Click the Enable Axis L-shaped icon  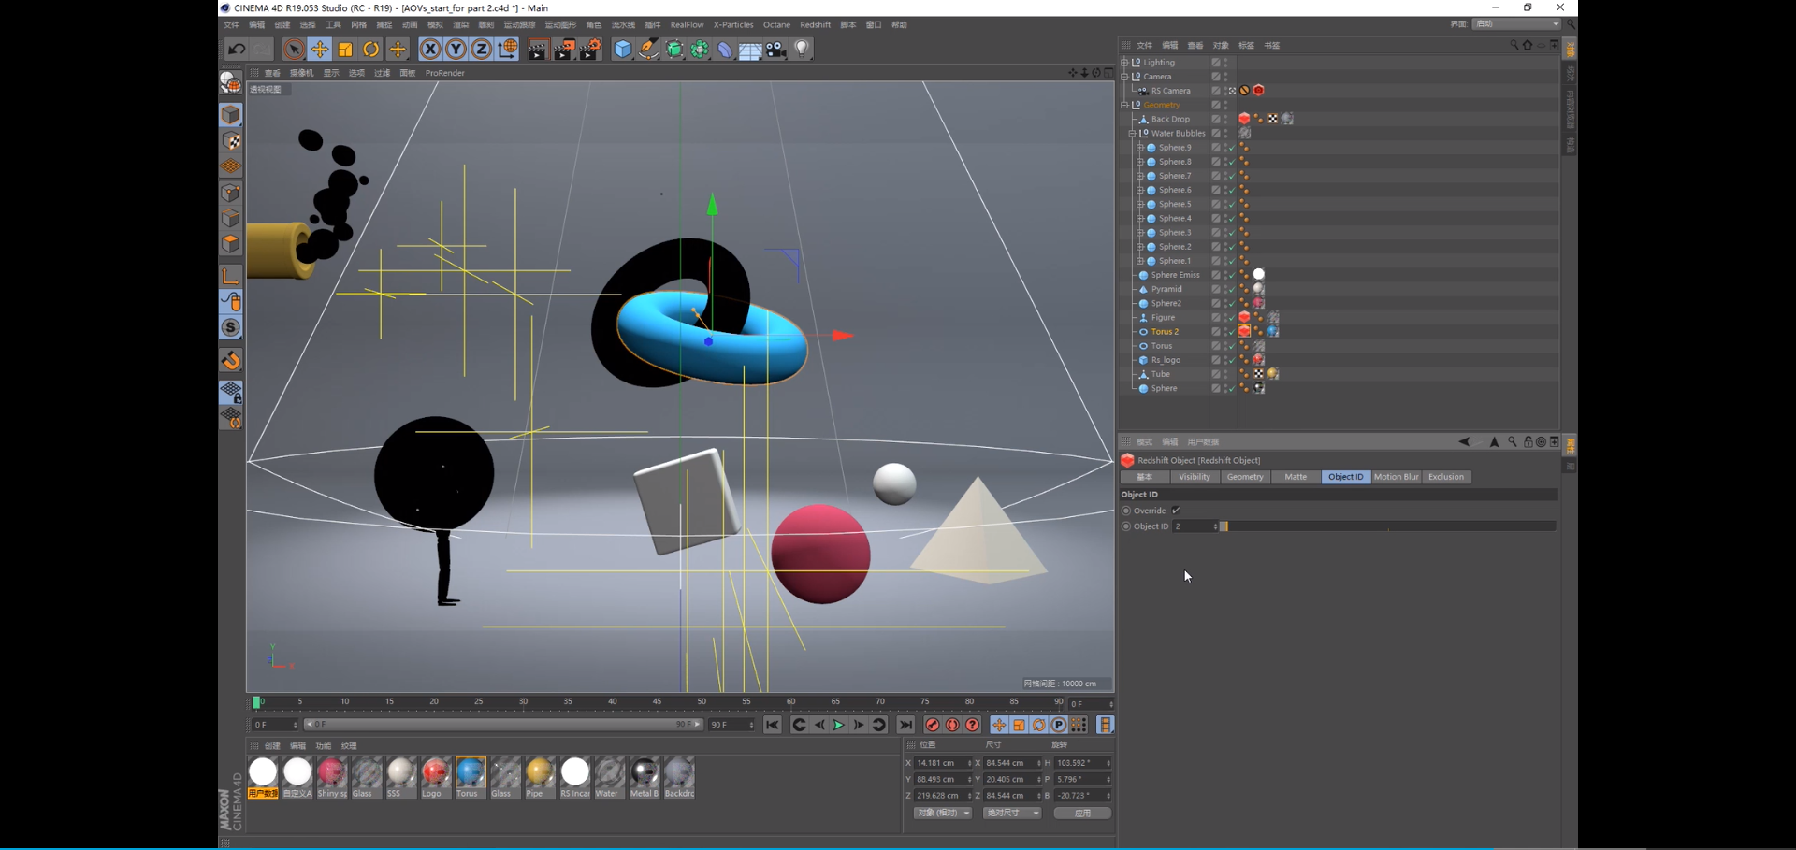click(x=231, y=277)
